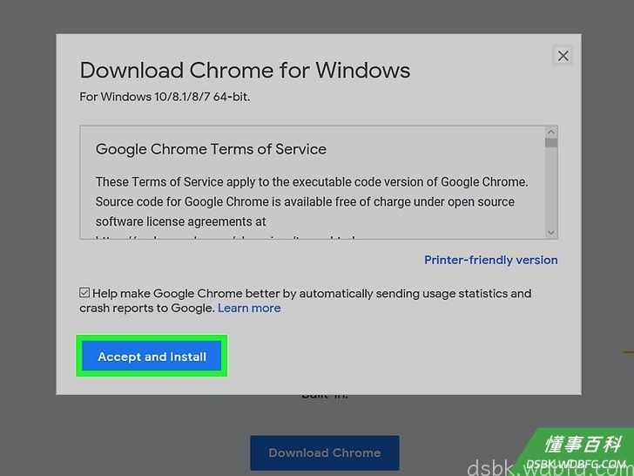Click the Terms of Service scroll down arrow
Image resolution: width=634 pixels, height=476 pixels.
(x=551, y=232)
